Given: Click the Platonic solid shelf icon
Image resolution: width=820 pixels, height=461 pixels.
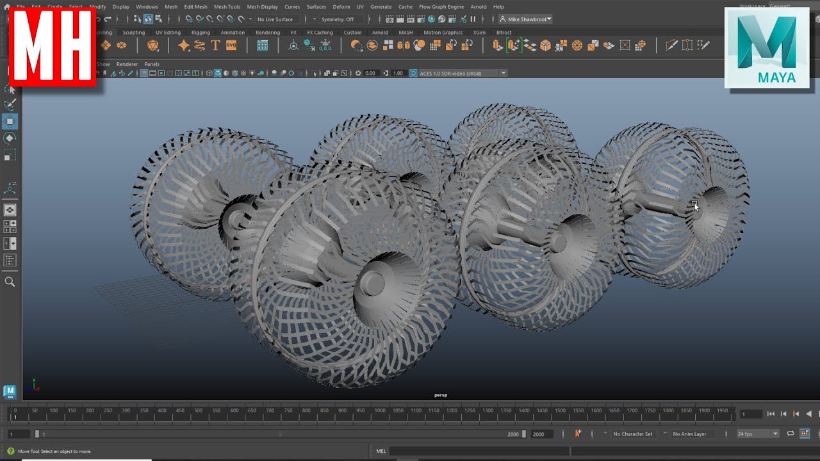Looking at the screenshot, I should 153,45.
